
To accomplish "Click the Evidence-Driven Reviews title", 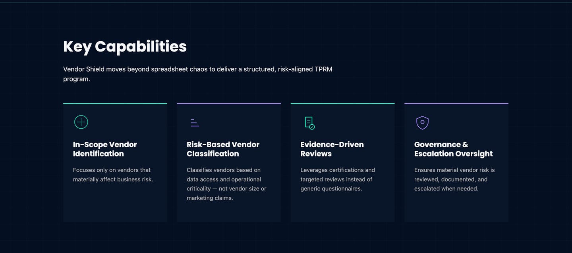I will coord(332,149).
